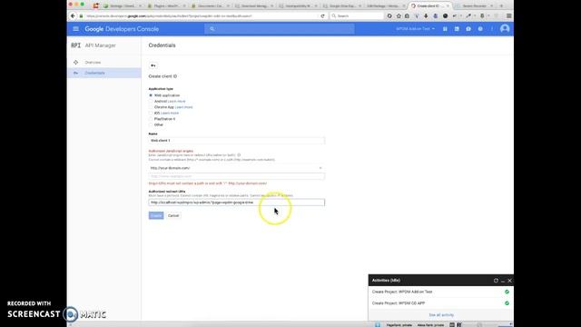Select Web application radio button

pos(151,95)
